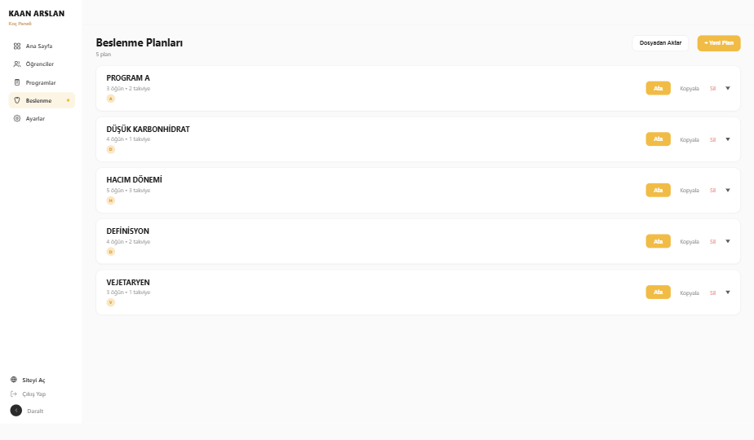Copy the DÜŞÜK KARBONHİDRAT plan via Kopyala

pyautogui.click(x=689, y=140)
